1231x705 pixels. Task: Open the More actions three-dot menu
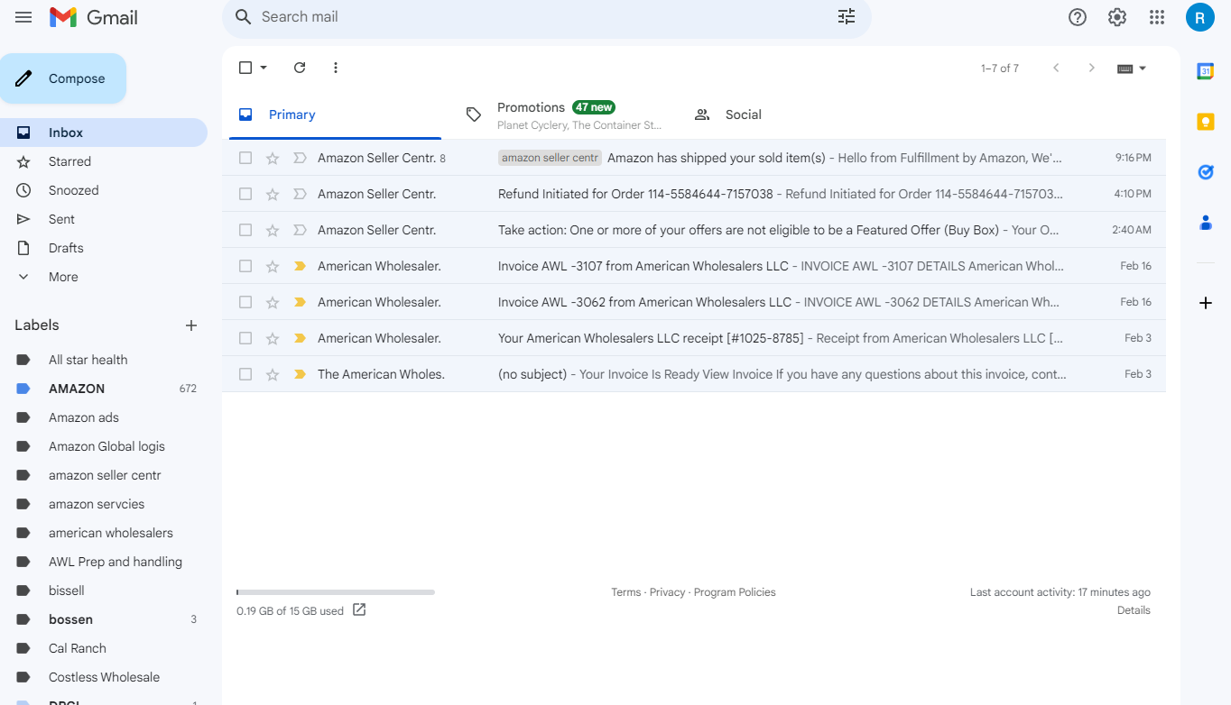tap(336, 68)
